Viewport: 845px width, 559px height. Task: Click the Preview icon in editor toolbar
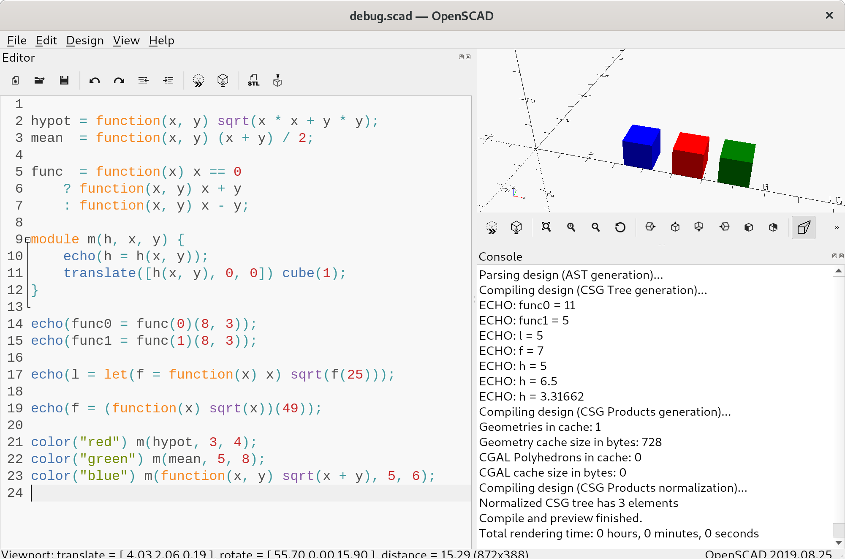[x=198, y=80]
